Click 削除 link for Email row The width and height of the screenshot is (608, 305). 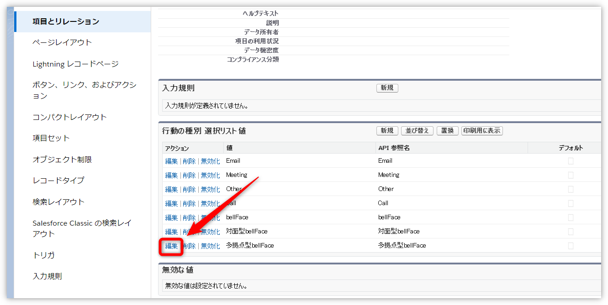(189, 161)
